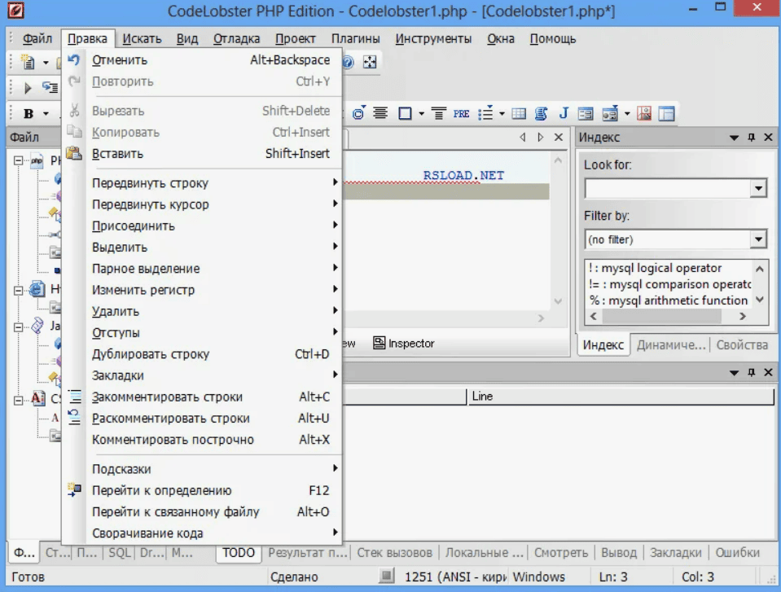Switch to Динамиче... tab

click(x=671, y=344)
